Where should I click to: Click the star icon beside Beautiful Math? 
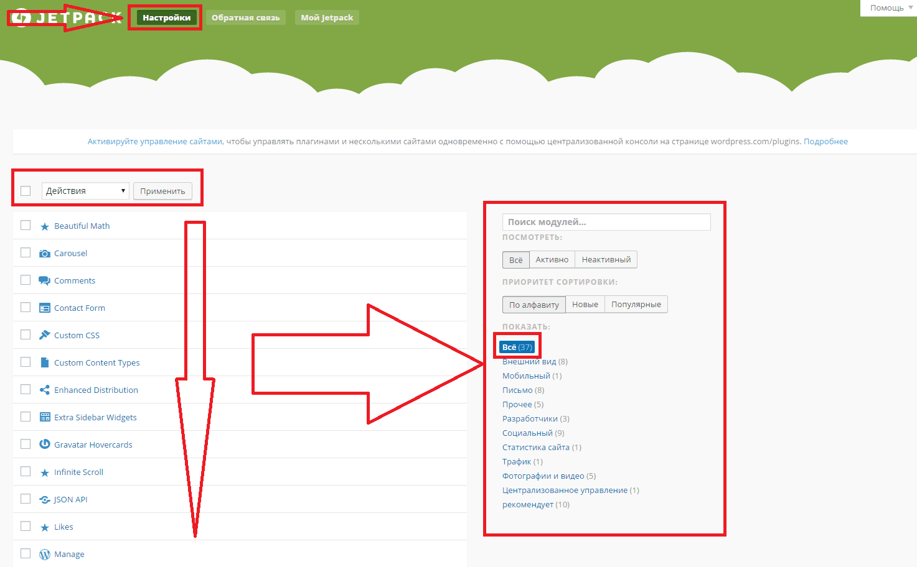click(45, 226)
